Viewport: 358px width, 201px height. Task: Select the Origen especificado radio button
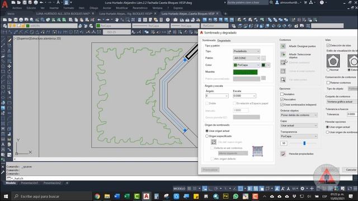click(x=207, y=136)
